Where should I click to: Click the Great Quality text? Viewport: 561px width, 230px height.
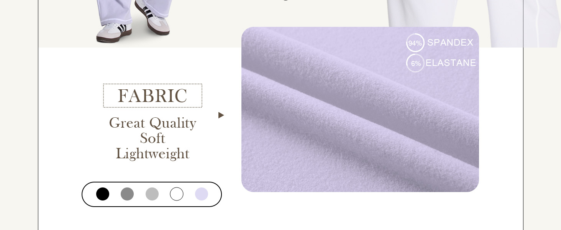(x=153, y=123)
